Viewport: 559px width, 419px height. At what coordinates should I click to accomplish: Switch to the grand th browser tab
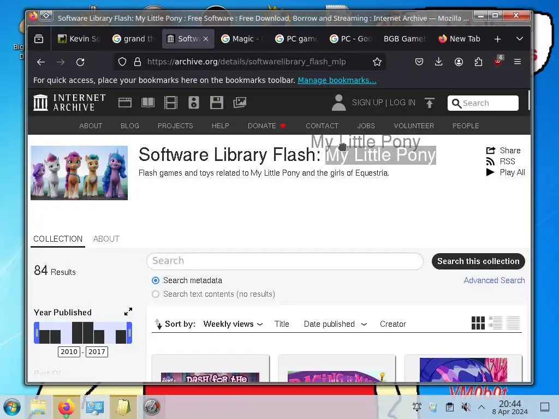coord(133,39)
